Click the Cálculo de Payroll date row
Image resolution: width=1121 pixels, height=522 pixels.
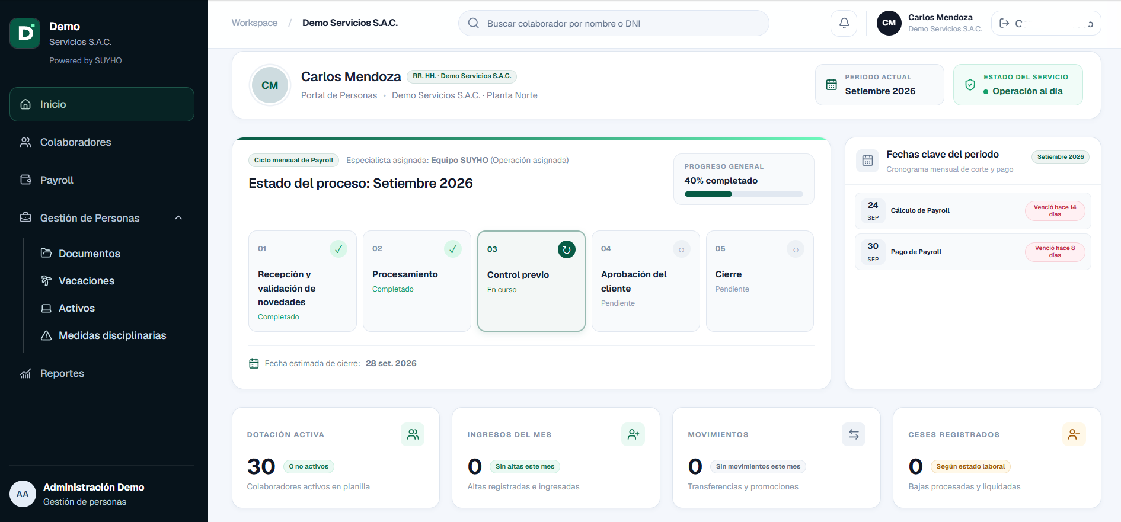tap(973, 211)
